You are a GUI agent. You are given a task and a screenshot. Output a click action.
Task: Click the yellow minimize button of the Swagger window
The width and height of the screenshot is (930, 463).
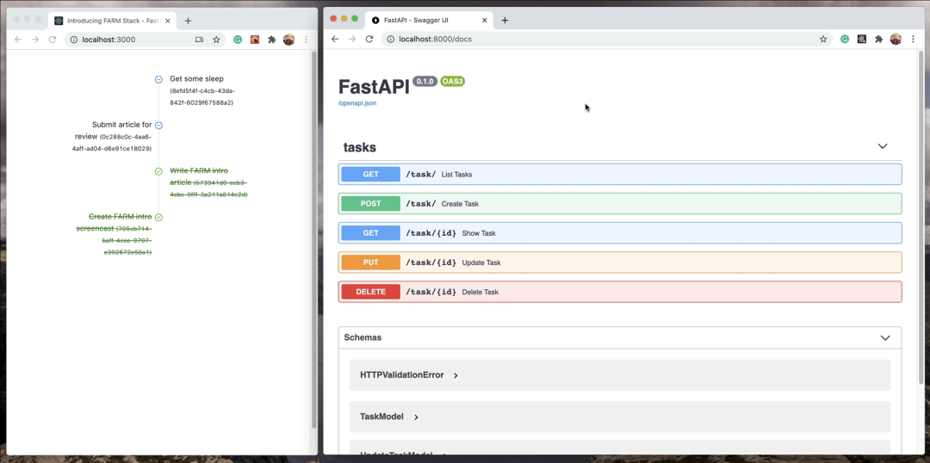click(x=344, y=18)
